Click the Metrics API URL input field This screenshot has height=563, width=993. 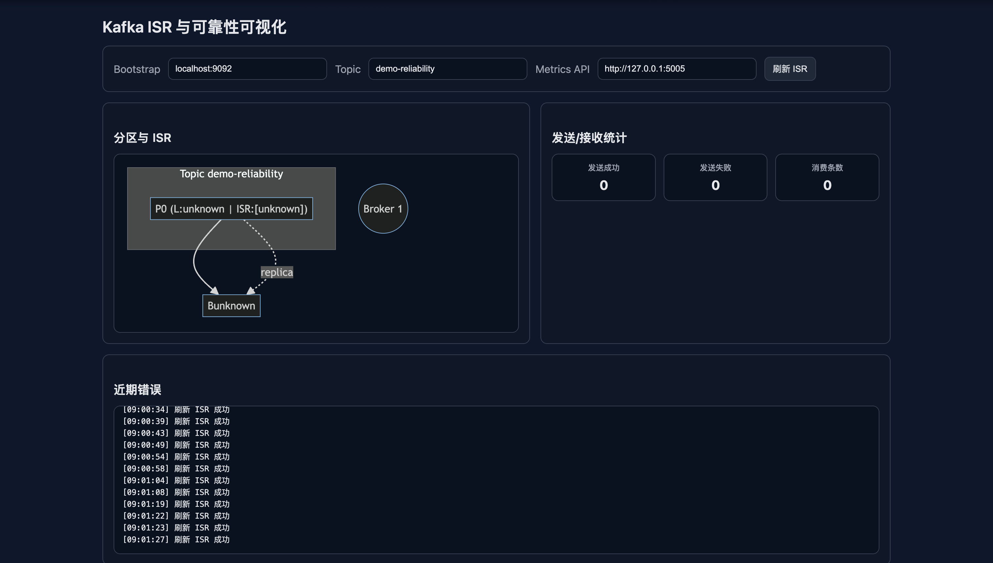point(676,69)
